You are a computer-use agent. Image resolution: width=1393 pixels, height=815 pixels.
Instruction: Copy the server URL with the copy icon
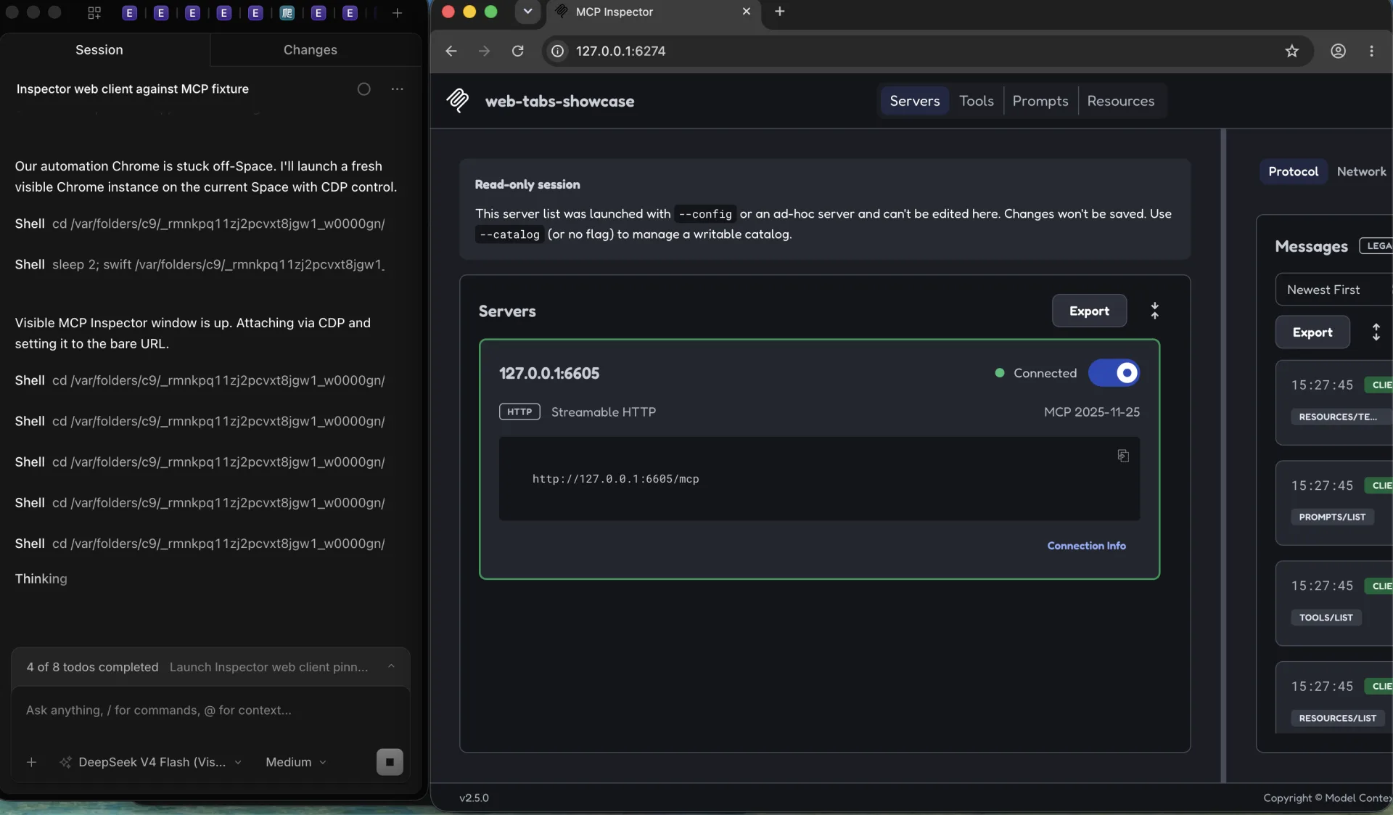click(1123, 456)
